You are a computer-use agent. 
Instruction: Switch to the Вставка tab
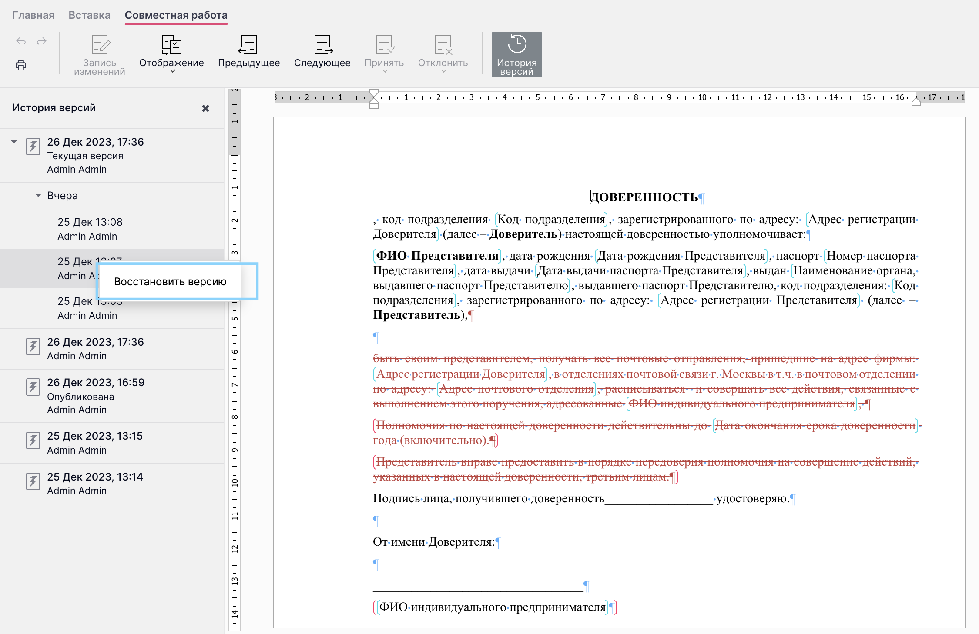coord(90,15)
